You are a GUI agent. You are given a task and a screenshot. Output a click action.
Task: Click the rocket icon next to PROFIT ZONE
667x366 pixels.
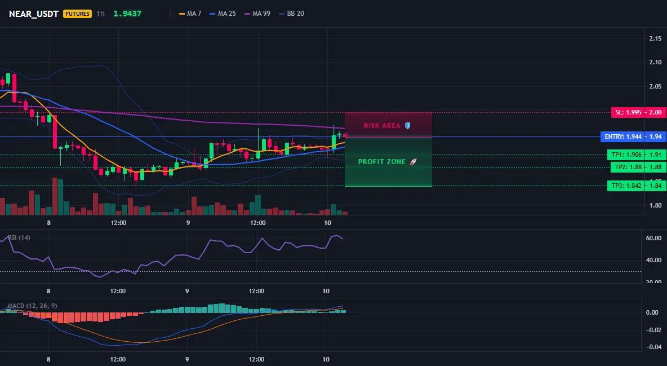[x=413, y=162]
